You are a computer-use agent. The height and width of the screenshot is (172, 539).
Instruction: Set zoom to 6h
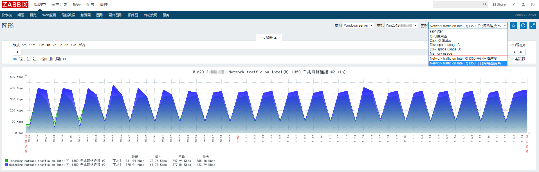pyautogui.click(x=66, y=45)
